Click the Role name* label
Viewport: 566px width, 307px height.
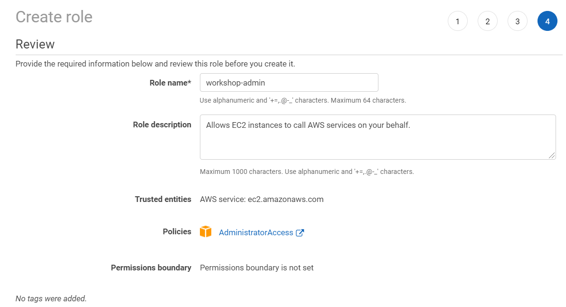[170, 83]
